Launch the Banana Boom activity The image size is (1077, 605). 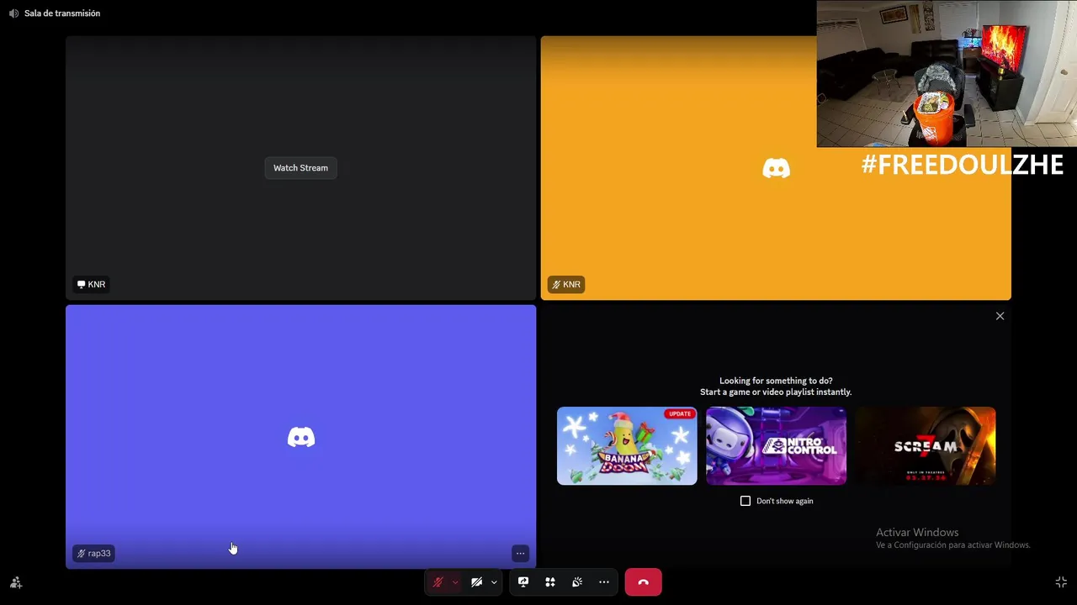[x=627, y=446]
